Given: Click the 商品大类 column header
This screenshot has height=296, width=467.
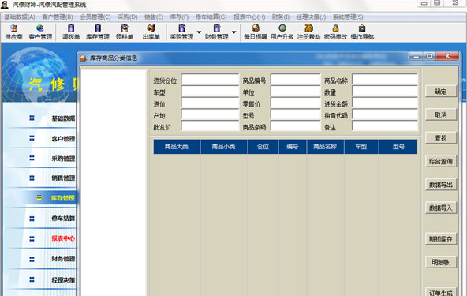Looking at the screenshot, I should tap(177, 147).
